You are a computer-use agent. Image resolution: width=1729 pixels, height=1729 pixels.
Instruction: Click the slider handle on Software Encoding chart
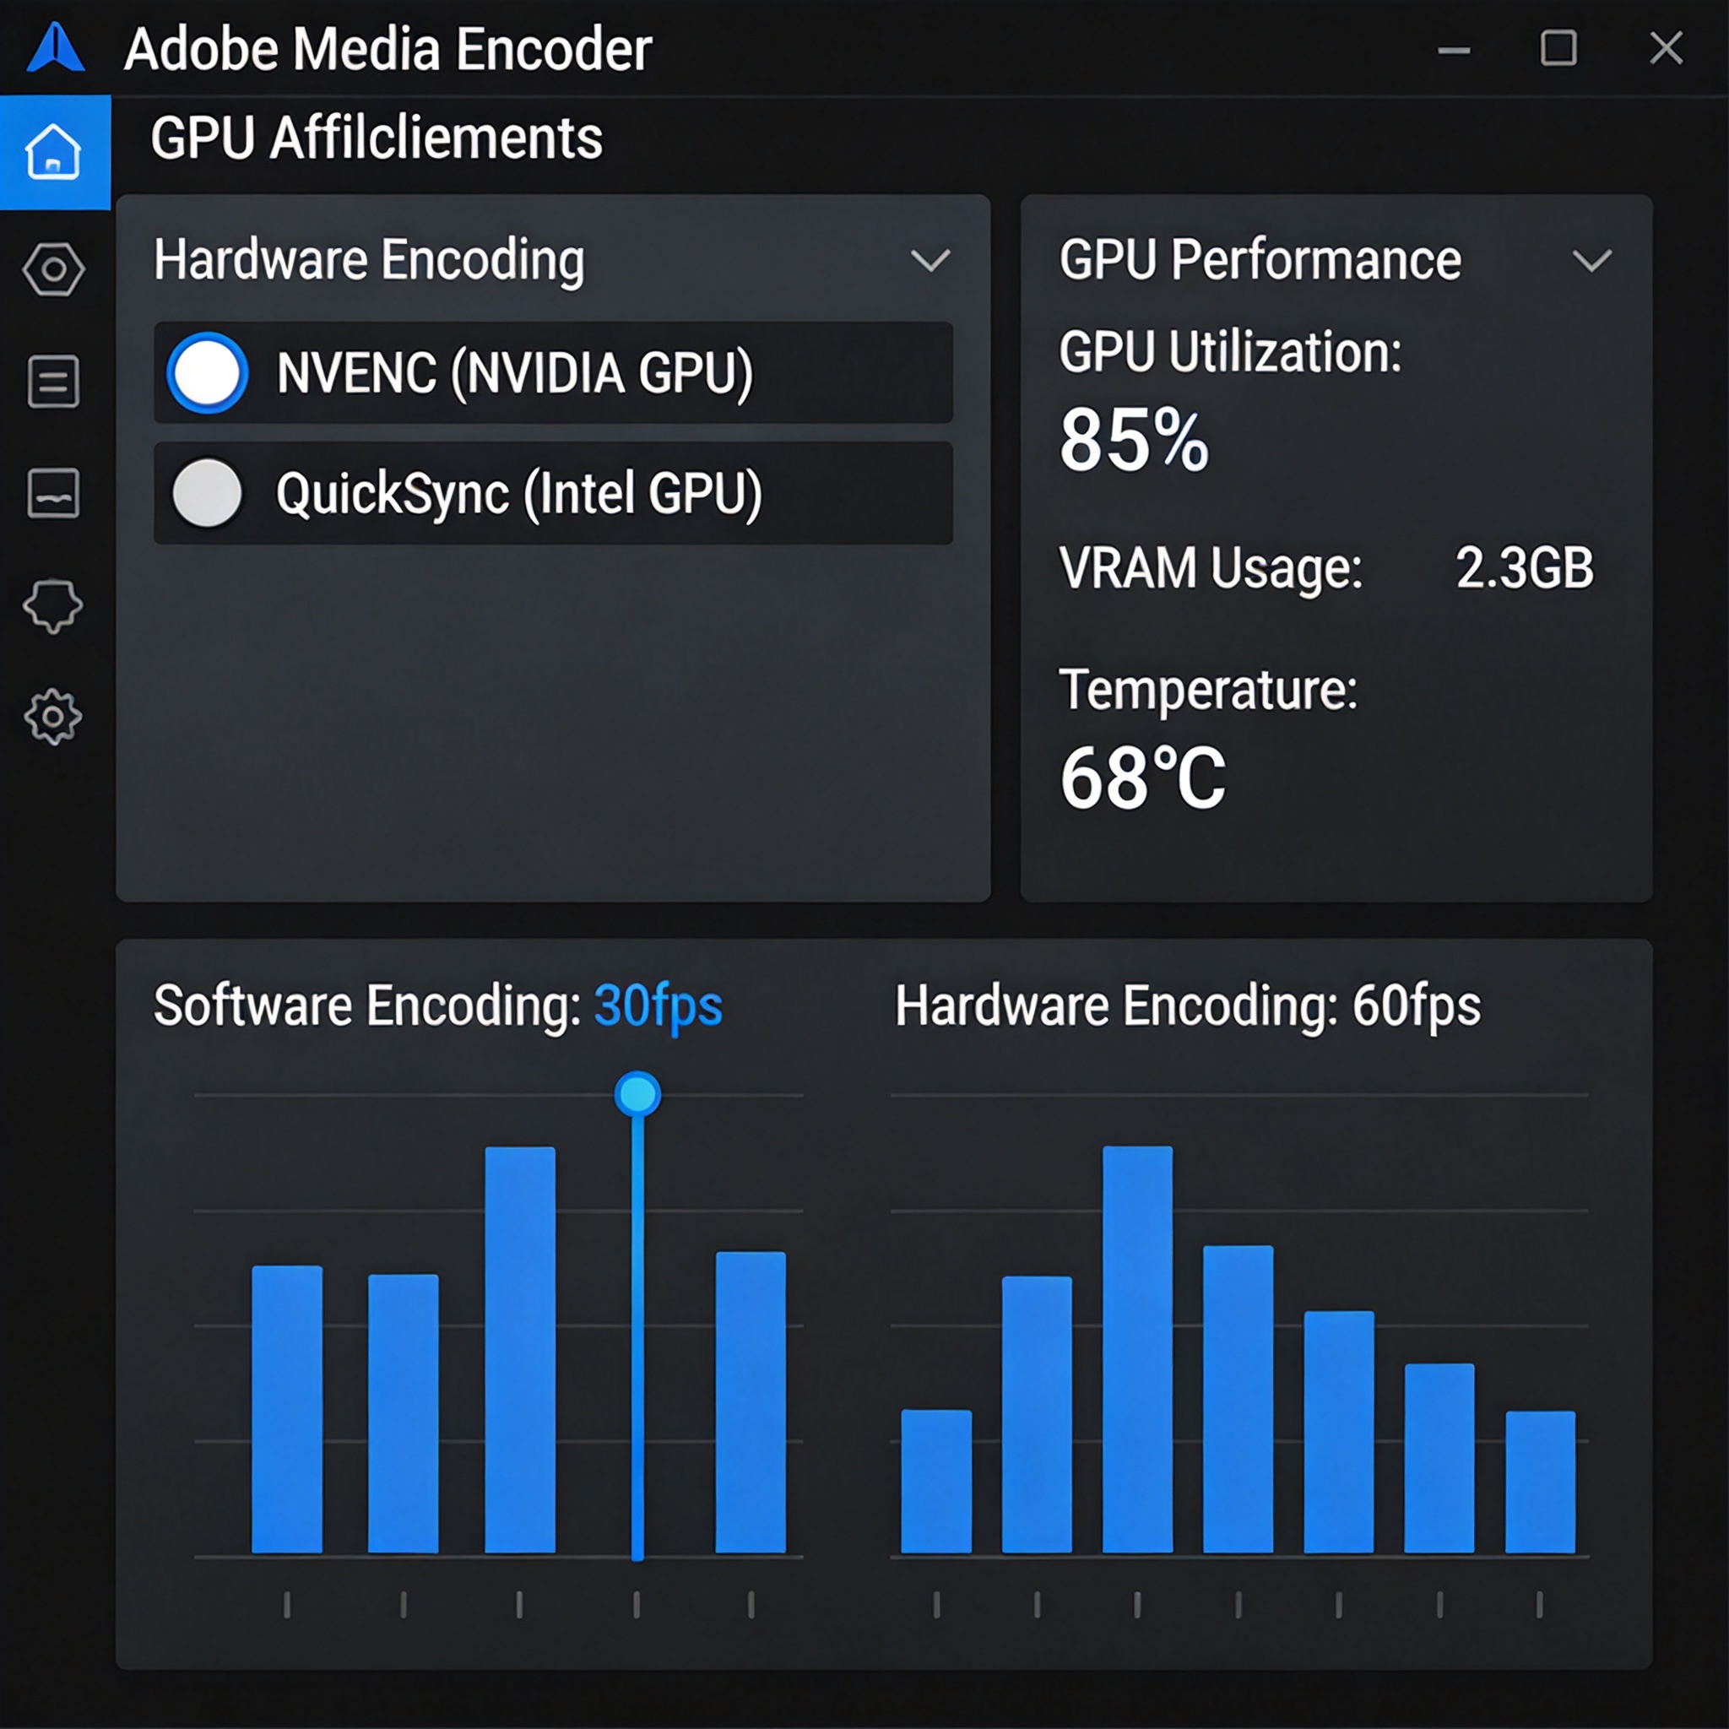638,1093
